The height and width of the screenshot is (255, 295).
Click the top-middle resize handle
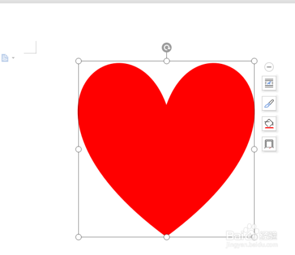(166, 61)
